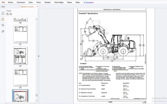This screenshot has height=104, width=167.
Task: Open the Share ribbon tab
Action: pos(69,2)
